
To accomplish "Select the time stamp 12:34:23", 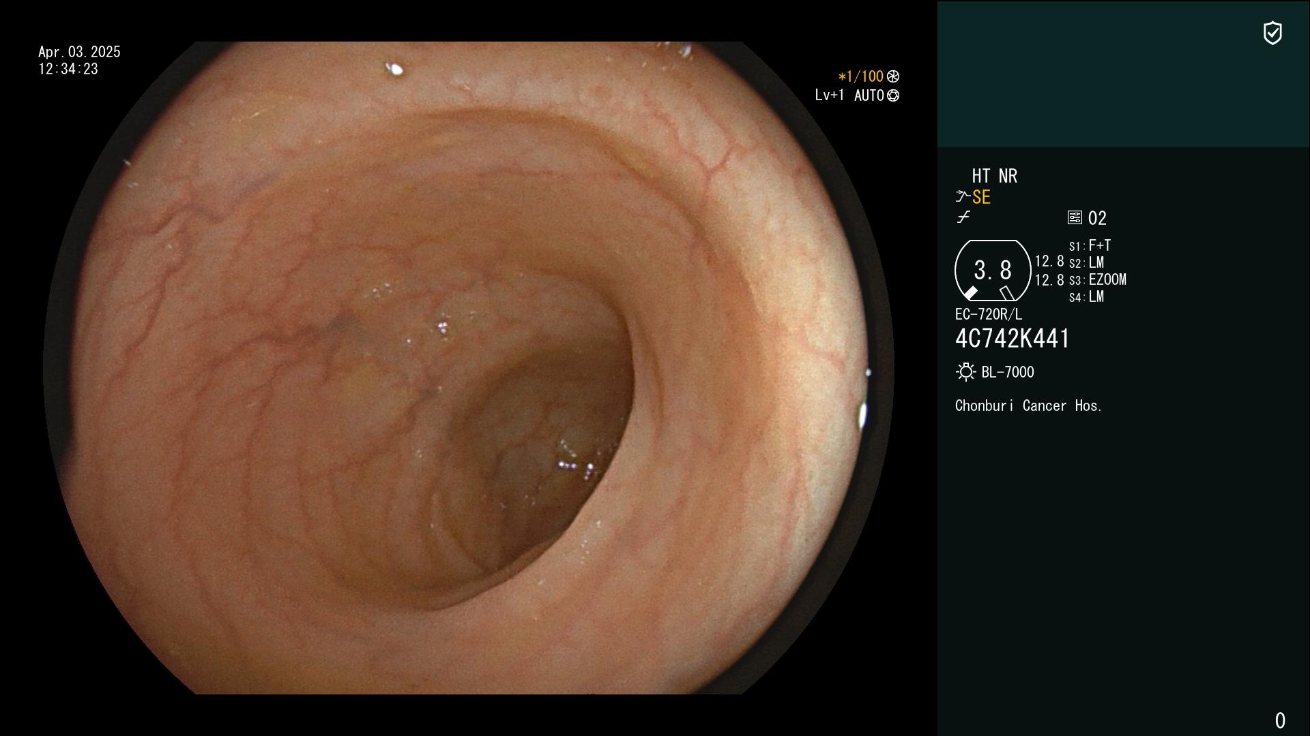I will click(68, 69).
